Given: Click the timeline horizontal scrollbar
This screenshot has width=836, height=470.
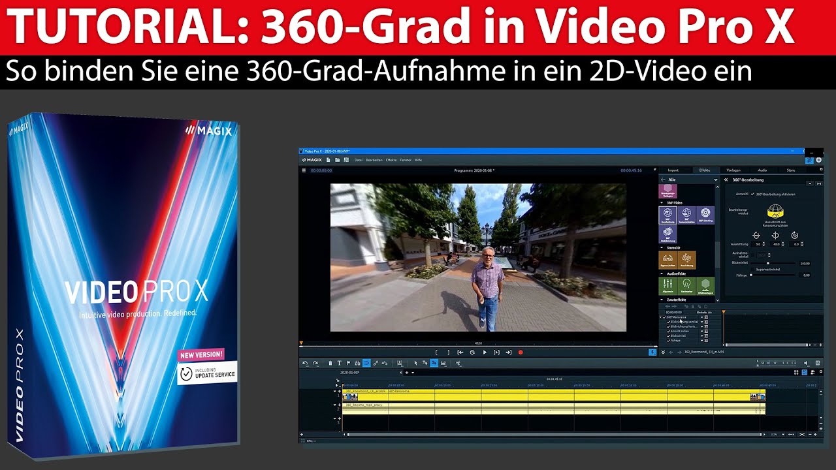Looking at the screenshot, I should 554,433.
